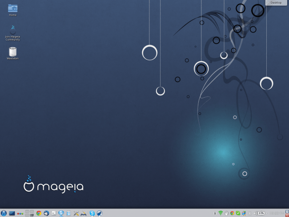Viewport: 289px width, 217px height.
Task: Open the Skype taskbar entry
Action: [92, 213]
